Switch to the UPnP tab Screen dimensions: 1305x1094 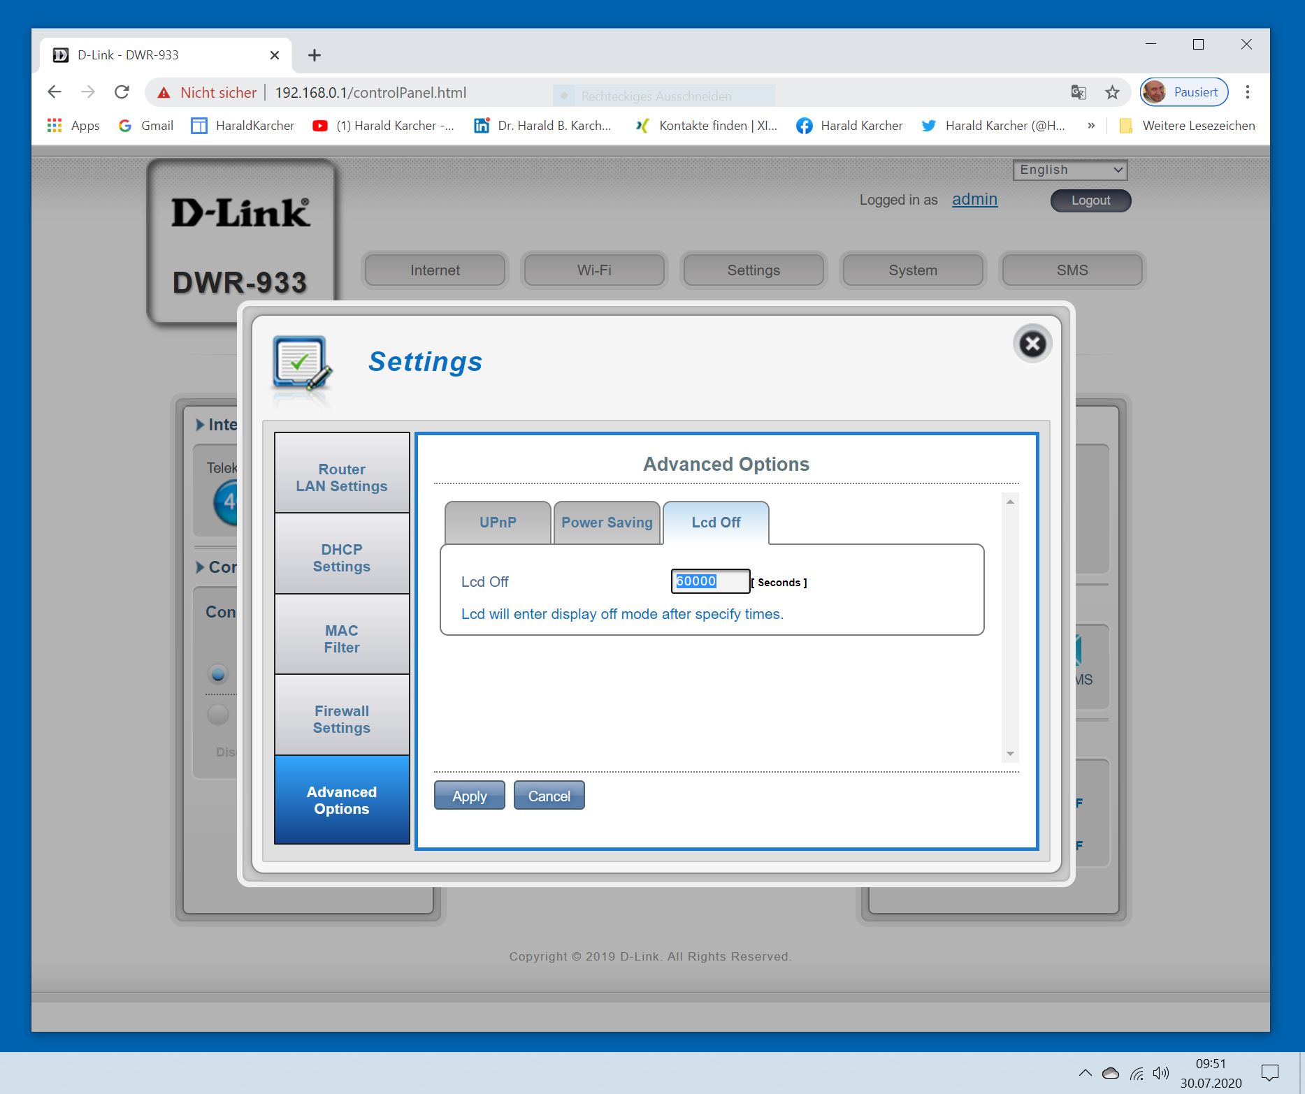coord(498,523)
